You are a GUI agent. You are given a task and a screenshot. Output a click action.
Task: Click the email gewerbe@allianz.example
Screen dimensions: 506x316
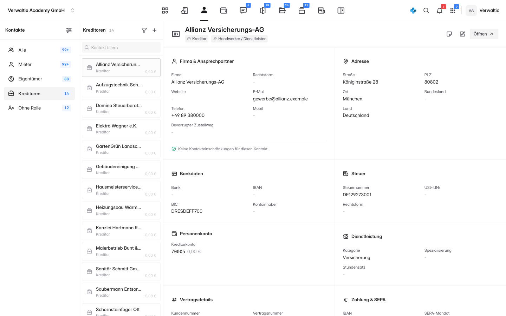pyautogui.click(x=280, y=99)
